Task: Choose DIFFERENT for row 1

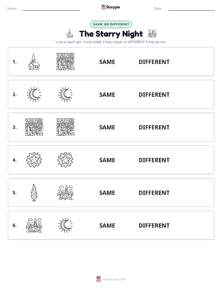Action: coord(154,62)
